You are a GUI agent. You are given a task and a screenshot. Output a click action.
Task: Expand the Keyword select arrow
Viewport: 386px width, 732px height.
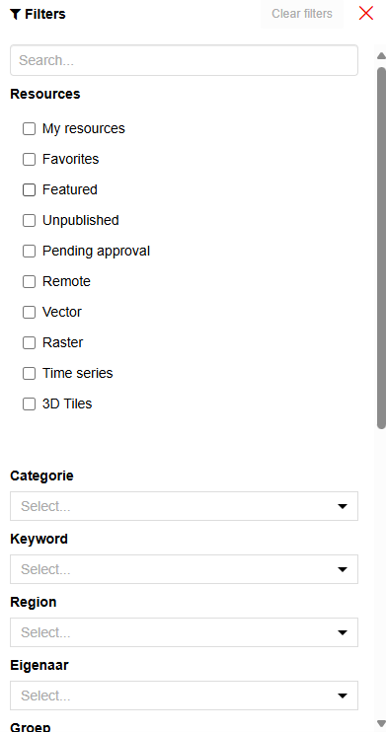(343, 569)
